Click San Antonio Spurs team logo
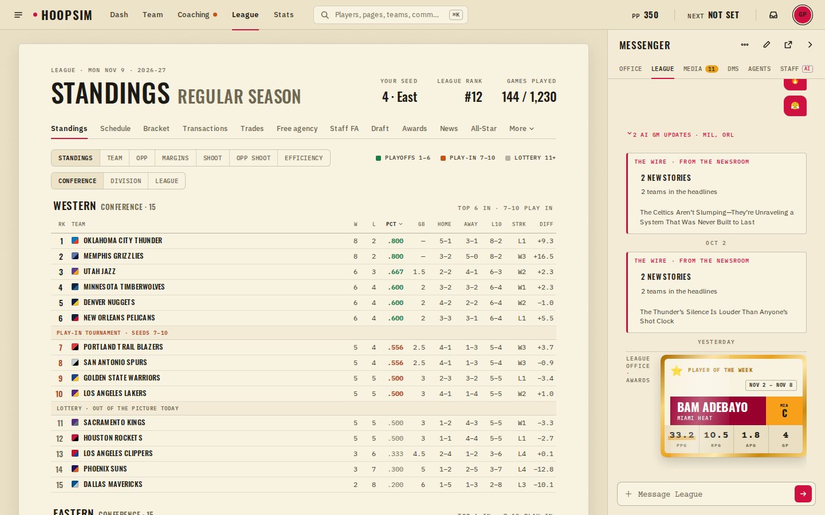825x515 pixels. pos(75,363)
